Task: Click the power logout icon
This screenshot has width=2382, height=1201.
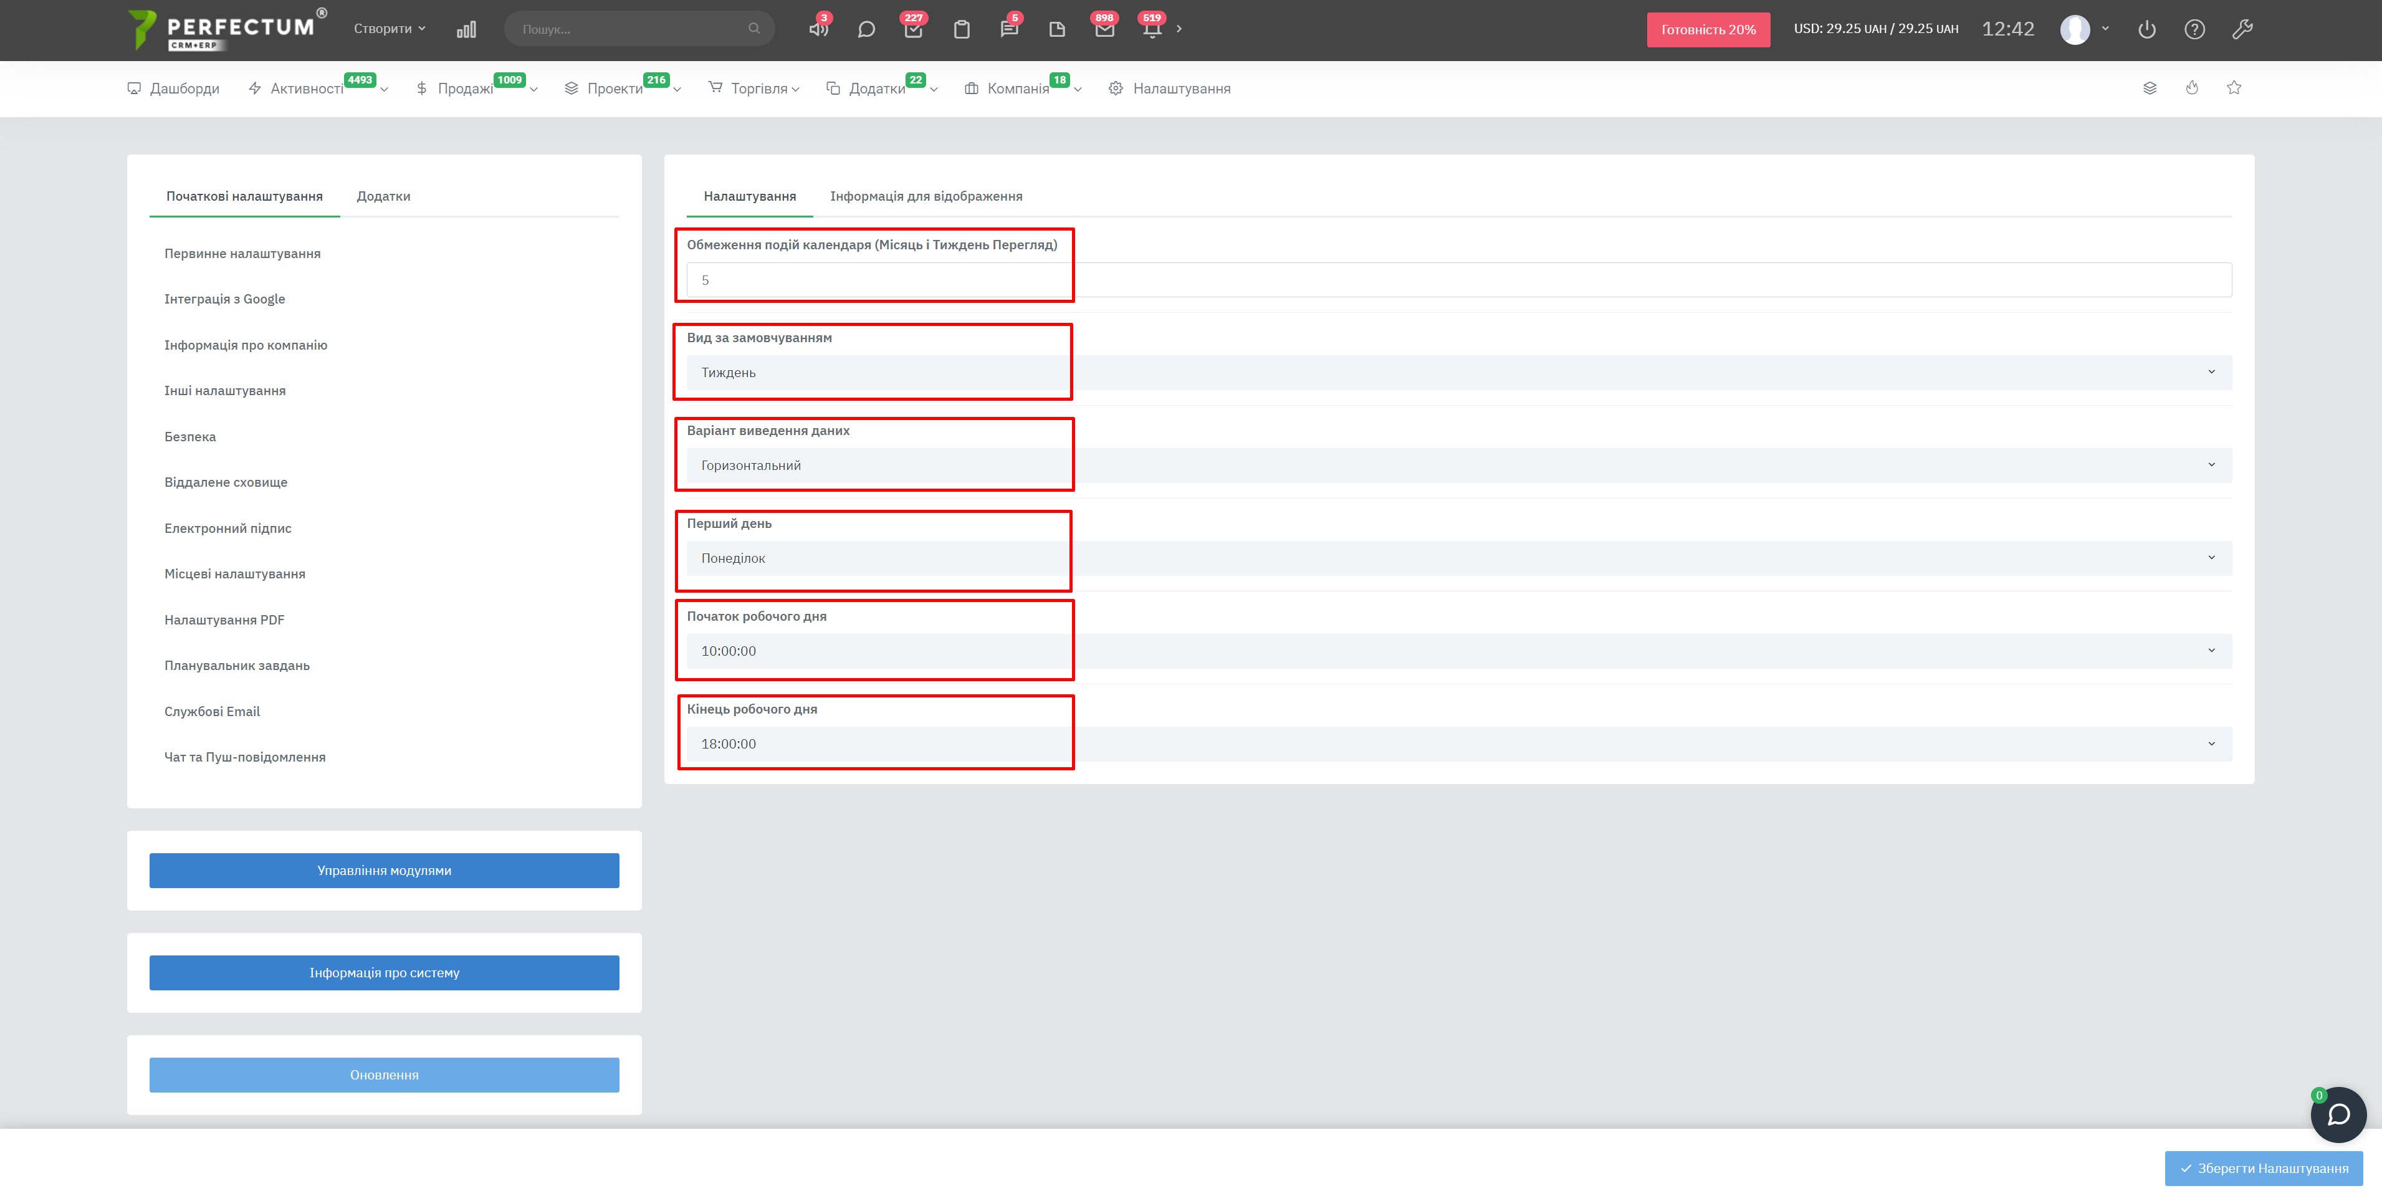Action: click(x=2146, y=29)
